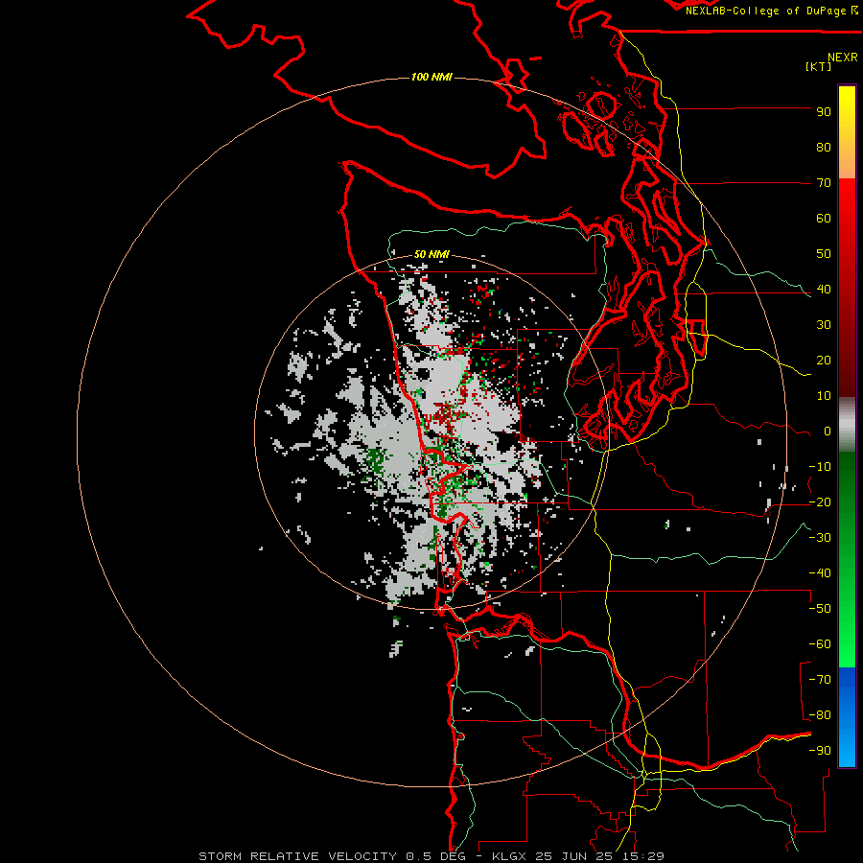The image size is (863, 863).
Task: Click the 'KLGX 25 JUN 25 15:29' timestamp
Action: coord(578,856)
